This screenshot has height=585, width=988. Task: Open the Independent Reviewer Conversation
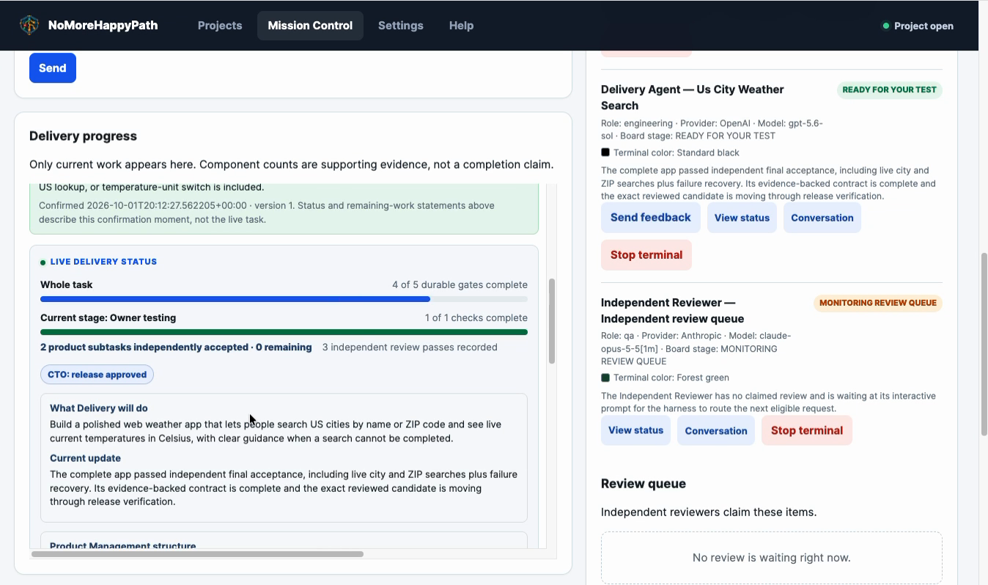pos(716,430)
